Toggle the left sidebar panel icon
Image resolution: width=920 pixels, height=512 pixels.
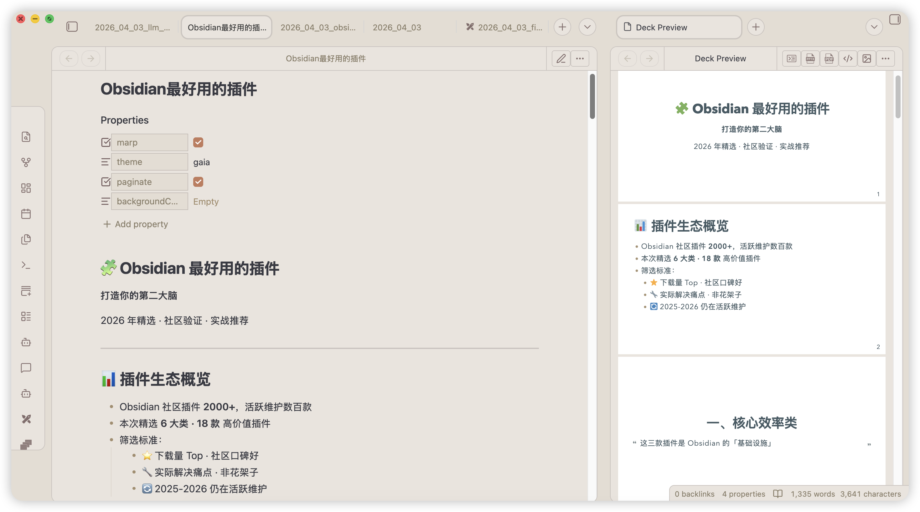click(72, 27)
